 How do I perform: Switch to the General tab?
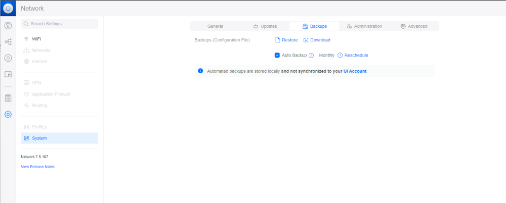[x=215, y=26]
